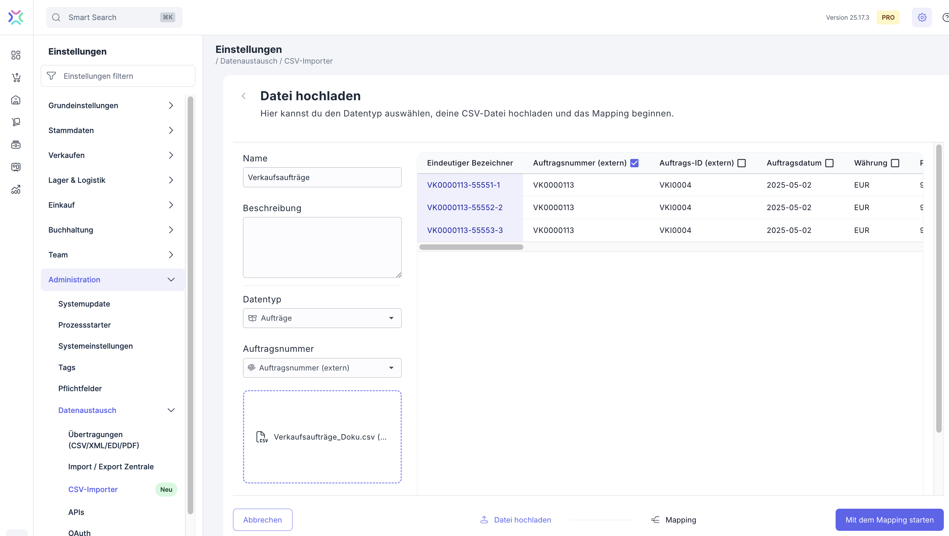
Task: Click the app logo in top left
Action: [x=16, y=17]
